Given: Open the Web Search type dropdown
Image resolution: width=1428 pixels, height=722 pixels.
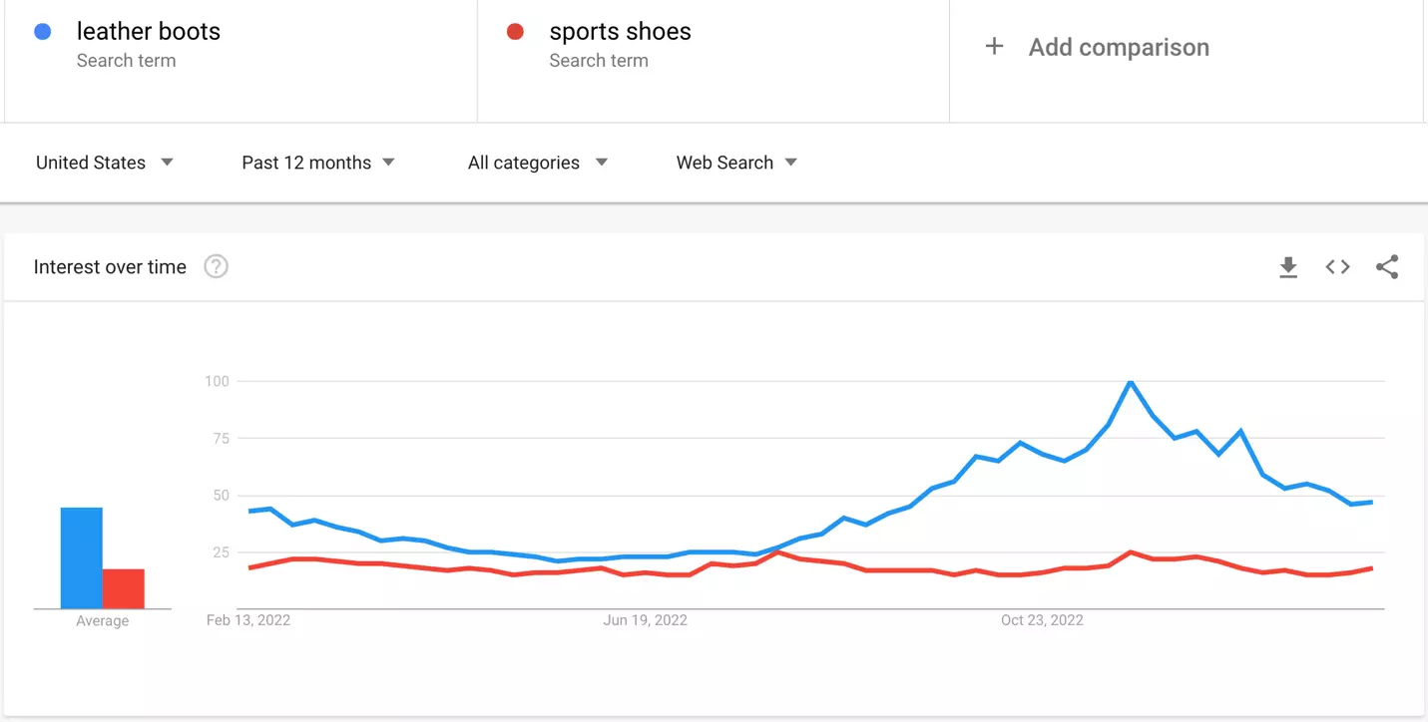Looking at the screenshot, I should [x=735, y=163].
